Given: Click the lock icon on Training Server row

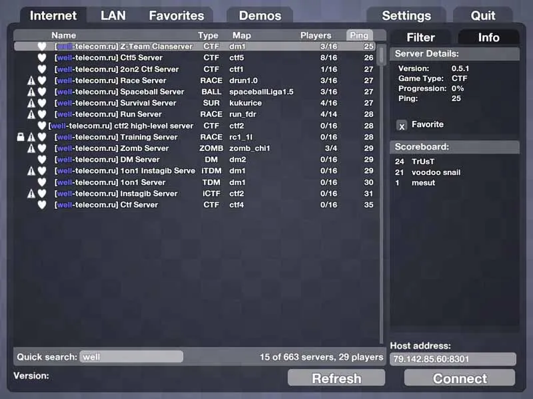Looking at the screenshot, I should tap(21, 137).
